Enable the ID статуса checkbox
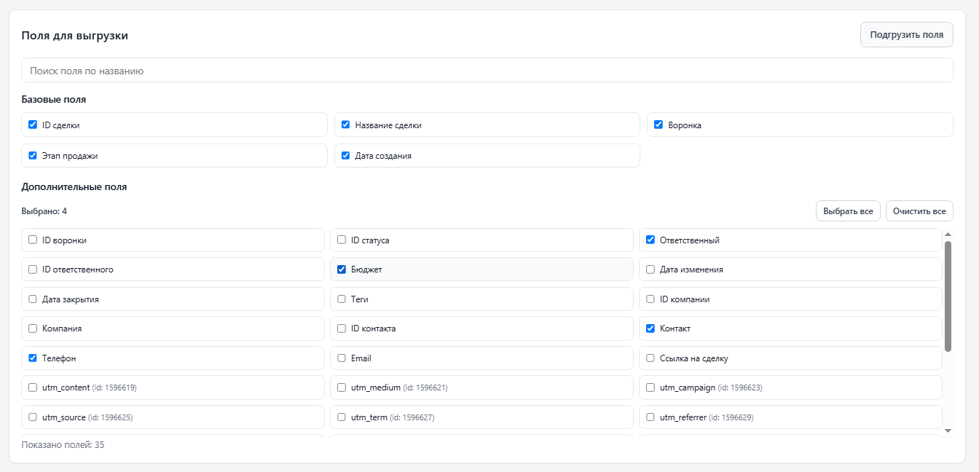979x472 pixels. (x=342, y=240)
